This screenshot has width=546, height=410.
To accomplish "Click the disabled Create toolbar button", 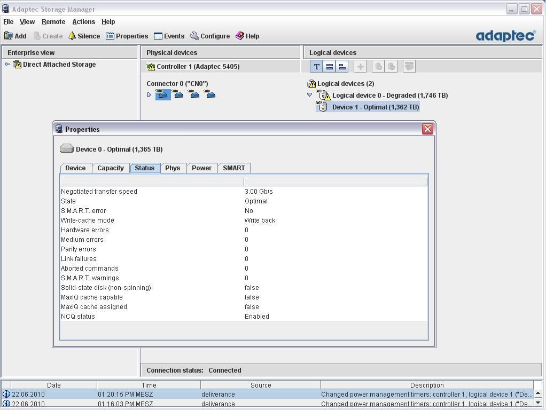I will tap(48, 36).
